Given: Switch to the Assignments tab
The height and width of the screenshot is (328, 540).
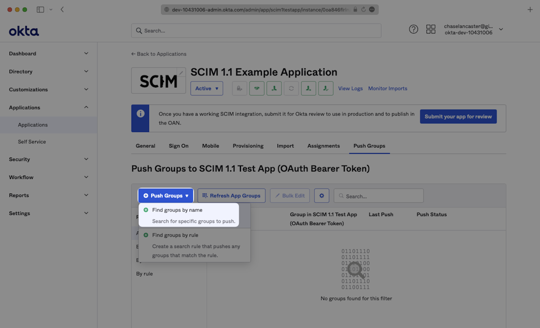Looking at the screenshot, I should point(323,146).
